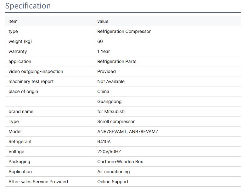The image size is (247, 191).
Task: Click the for Mitsubishi brand value
Action: [x=111, y=111]
